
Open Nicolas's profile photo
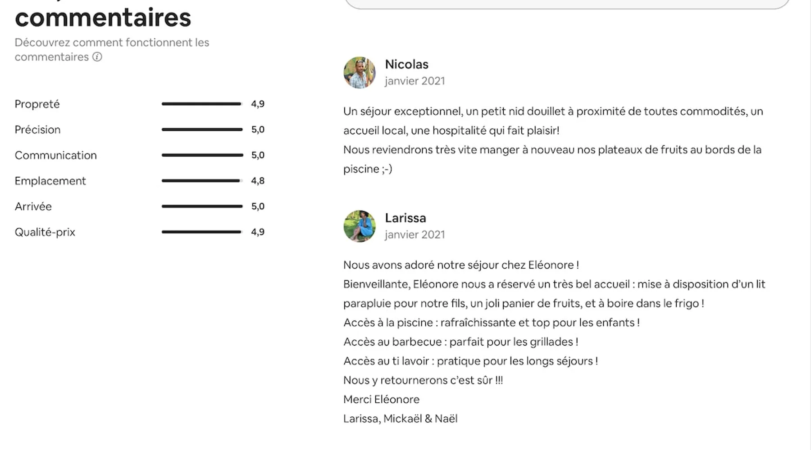click(359, 72)
